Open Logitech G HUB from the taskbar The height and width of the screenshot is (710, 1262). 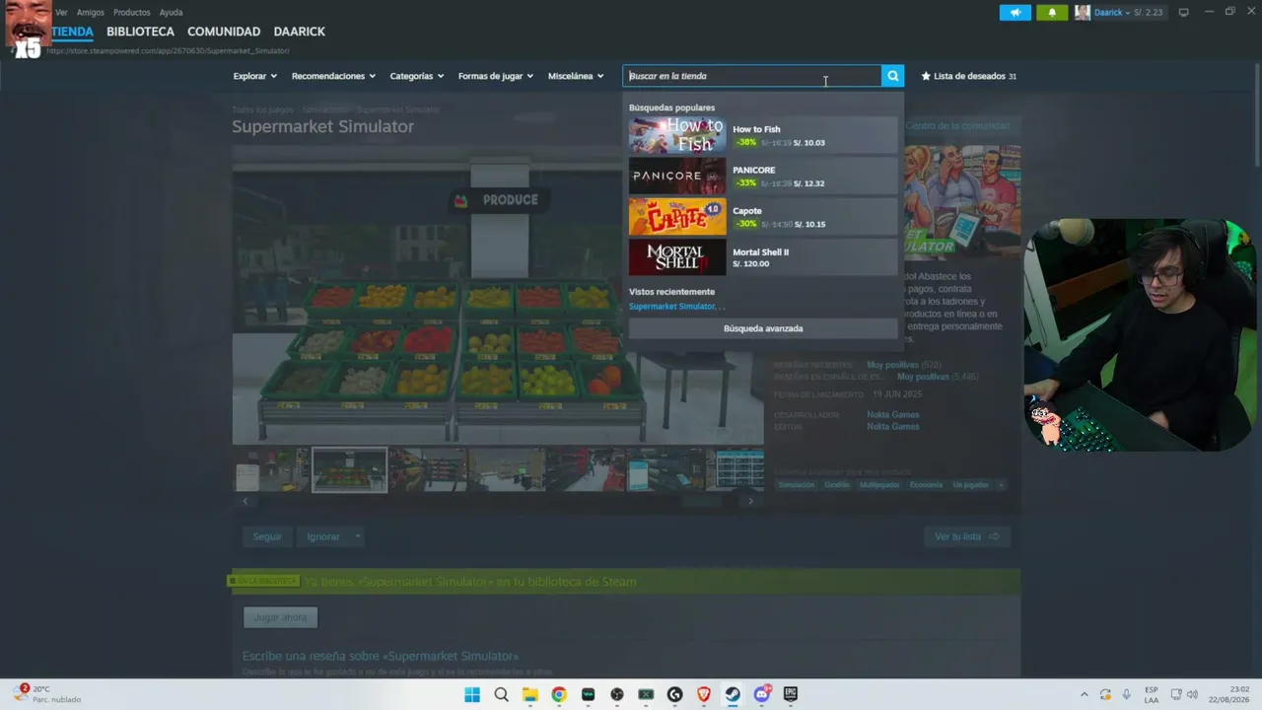(x=674, y=694)
